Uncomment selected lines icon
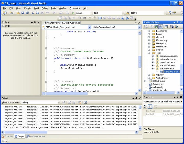The image size is (184, 144). [94, 18]
